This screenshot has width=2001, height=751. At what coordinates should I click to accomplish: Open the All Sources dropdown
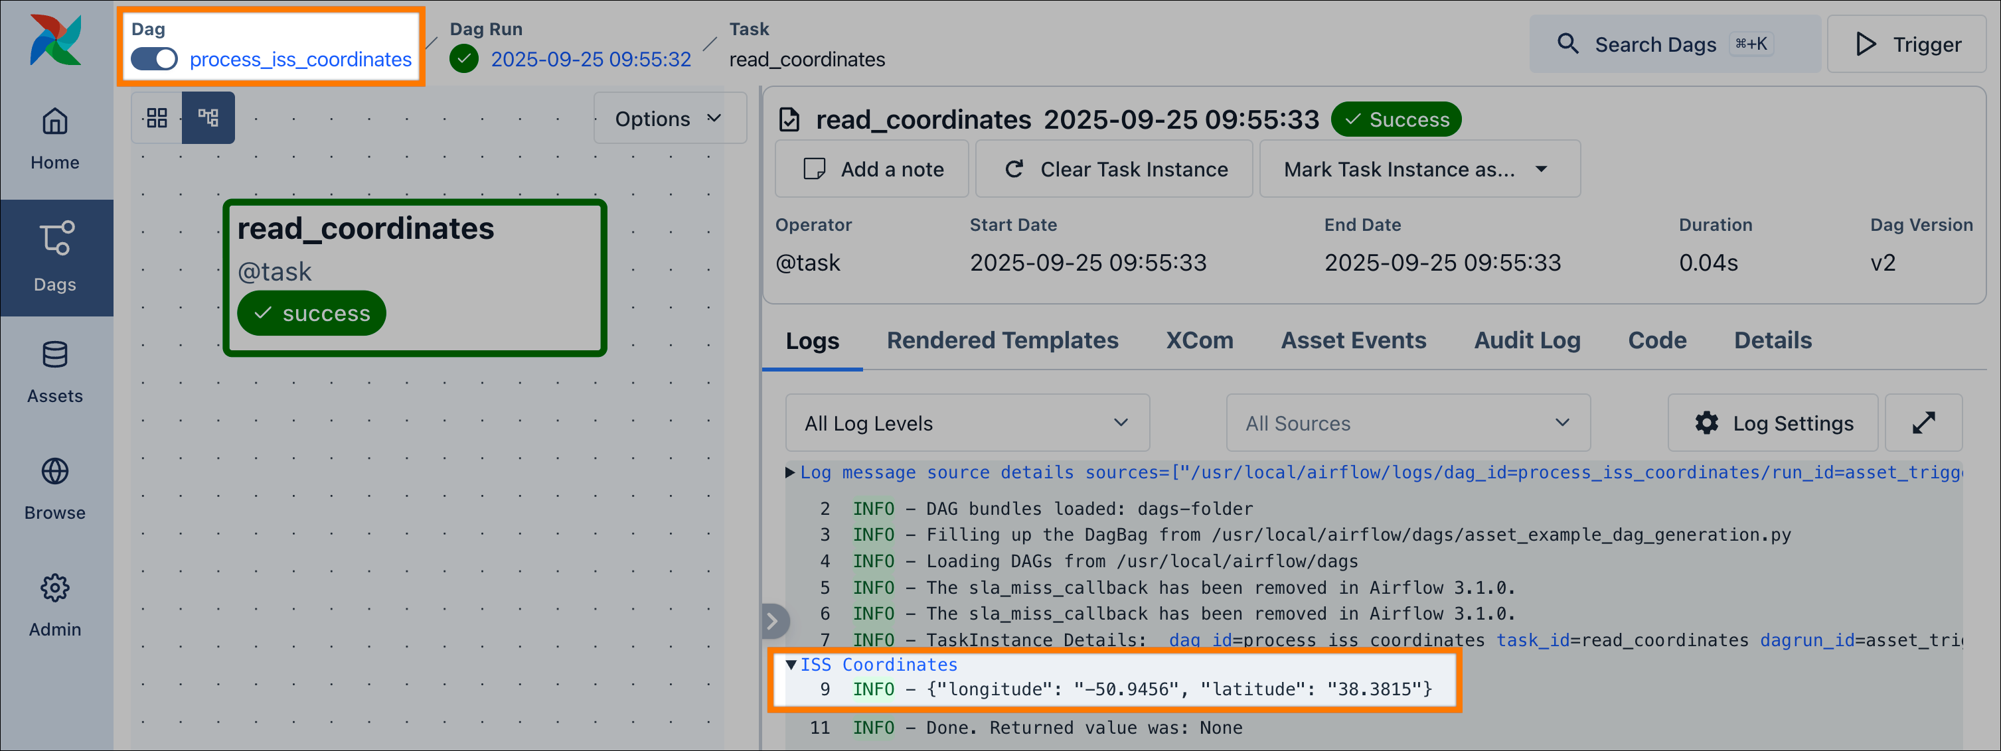[x=1407, y=423]
